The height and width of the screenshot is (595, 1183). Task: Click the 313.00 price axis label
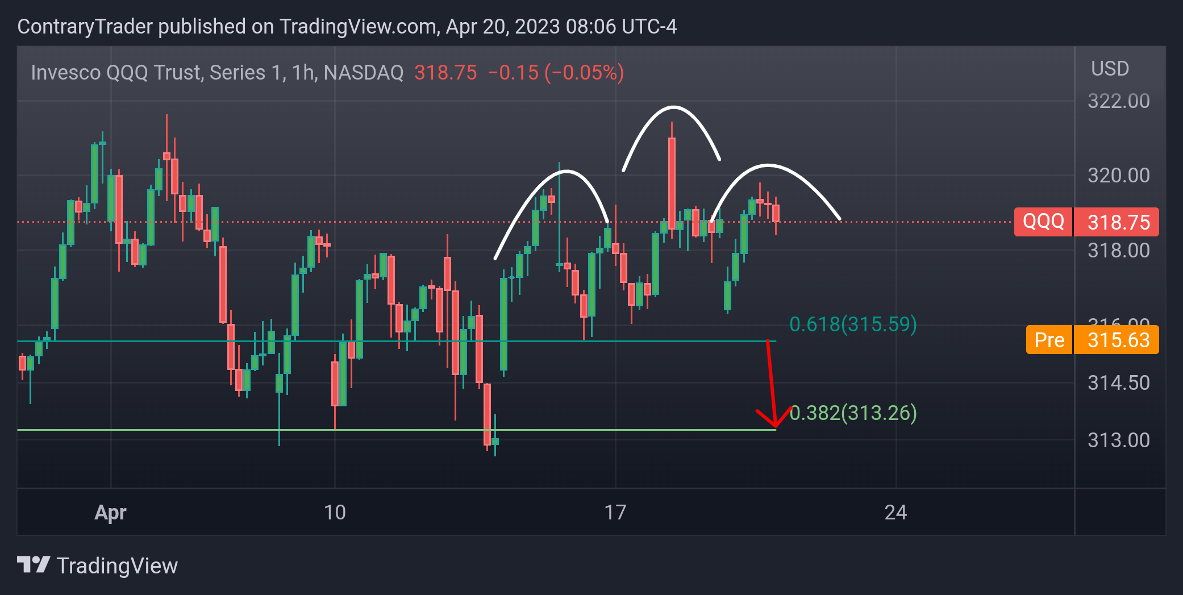[1118, 440]
